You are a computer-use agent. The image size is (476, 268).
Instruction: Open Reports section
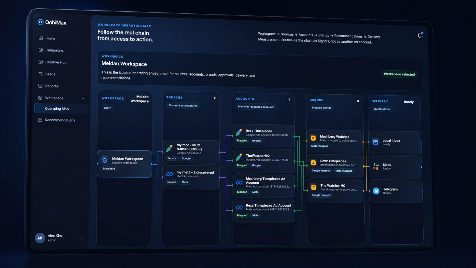(52, 86)
